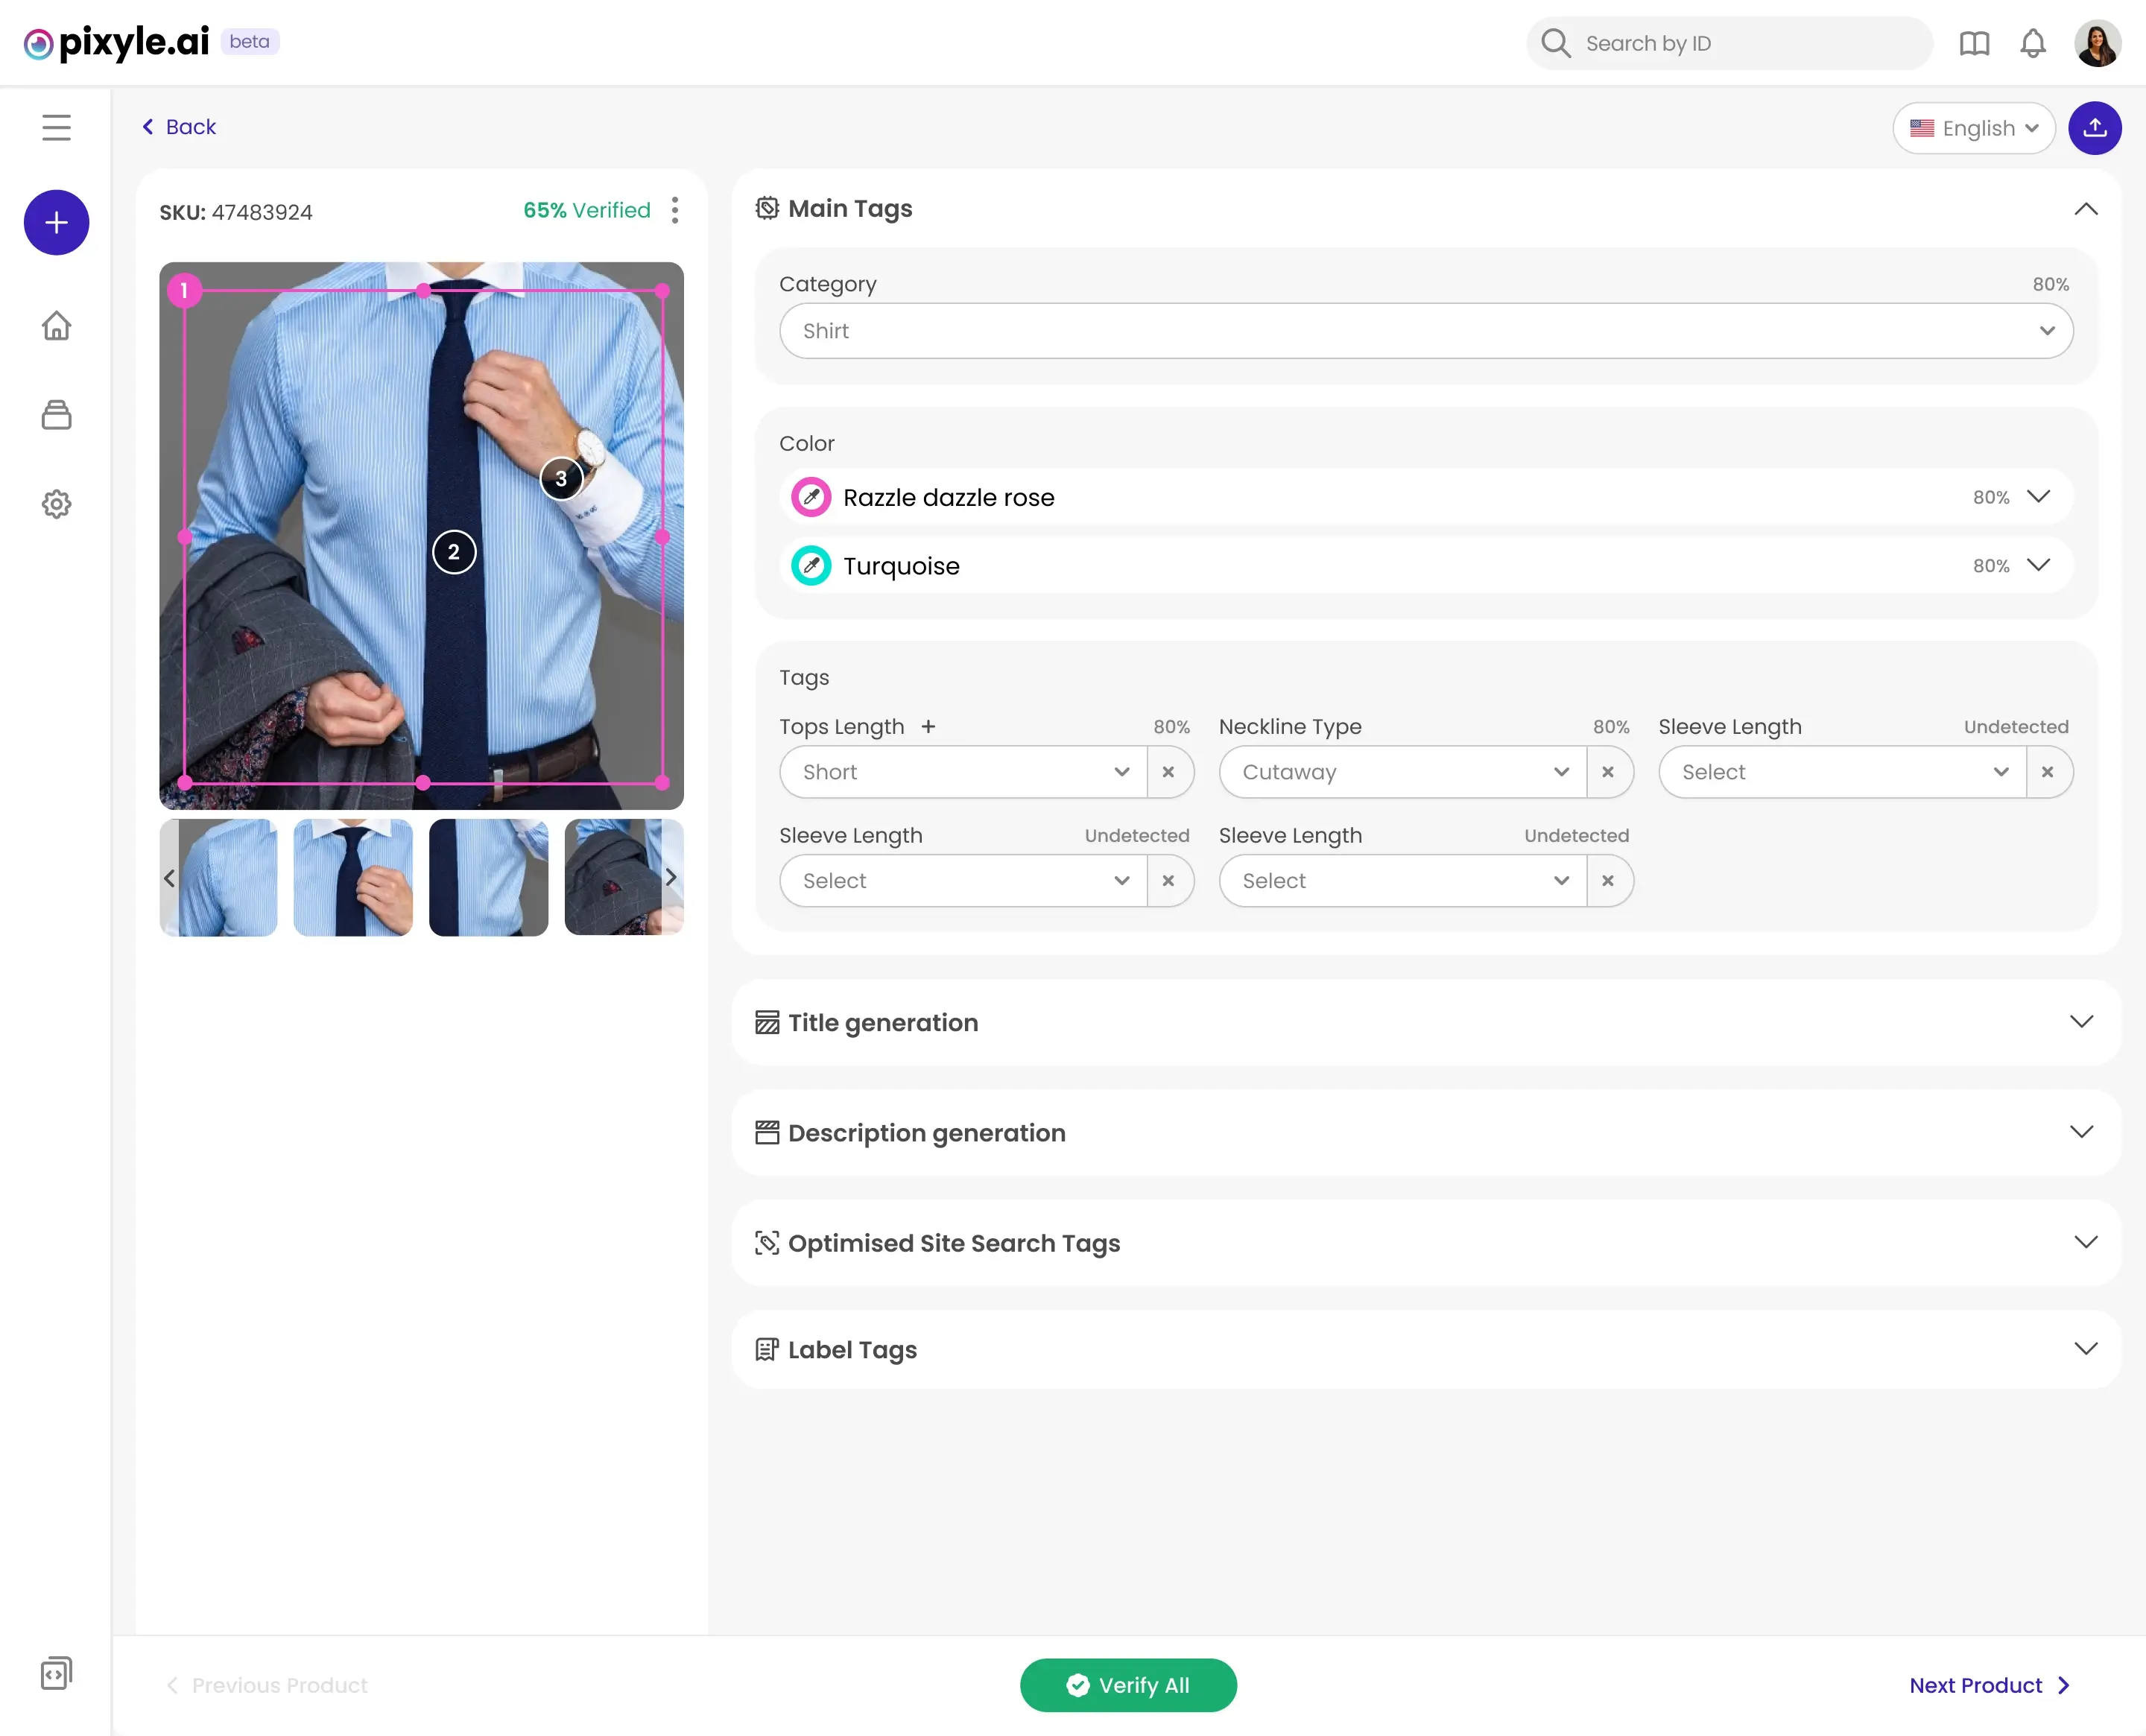Open the Neckline Type Cutaway dropdown
2146x1736 pixels.
click(x=1404, y=772)
